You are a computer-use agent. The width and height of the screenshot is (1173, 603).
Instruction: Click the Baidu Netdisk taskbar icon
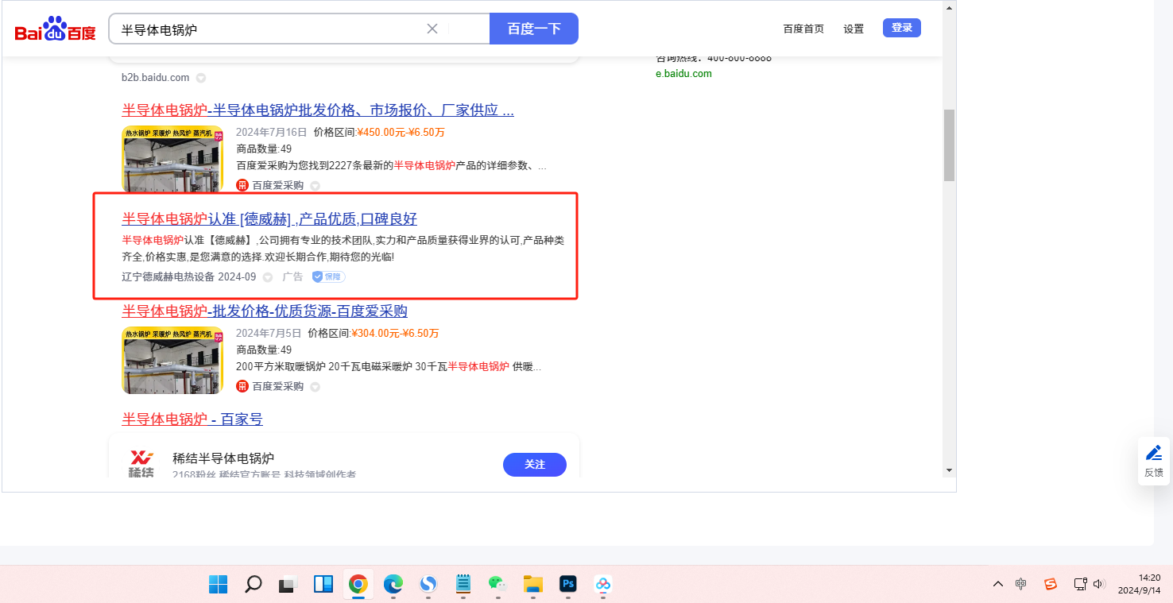tap(603, 584)
